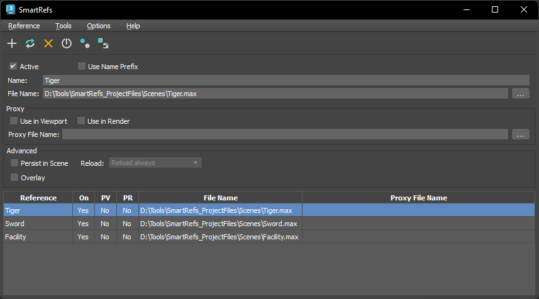Screen dimensions: 539x299
Task: Minimize the SmartRefs window
Action: coord(467,9)
